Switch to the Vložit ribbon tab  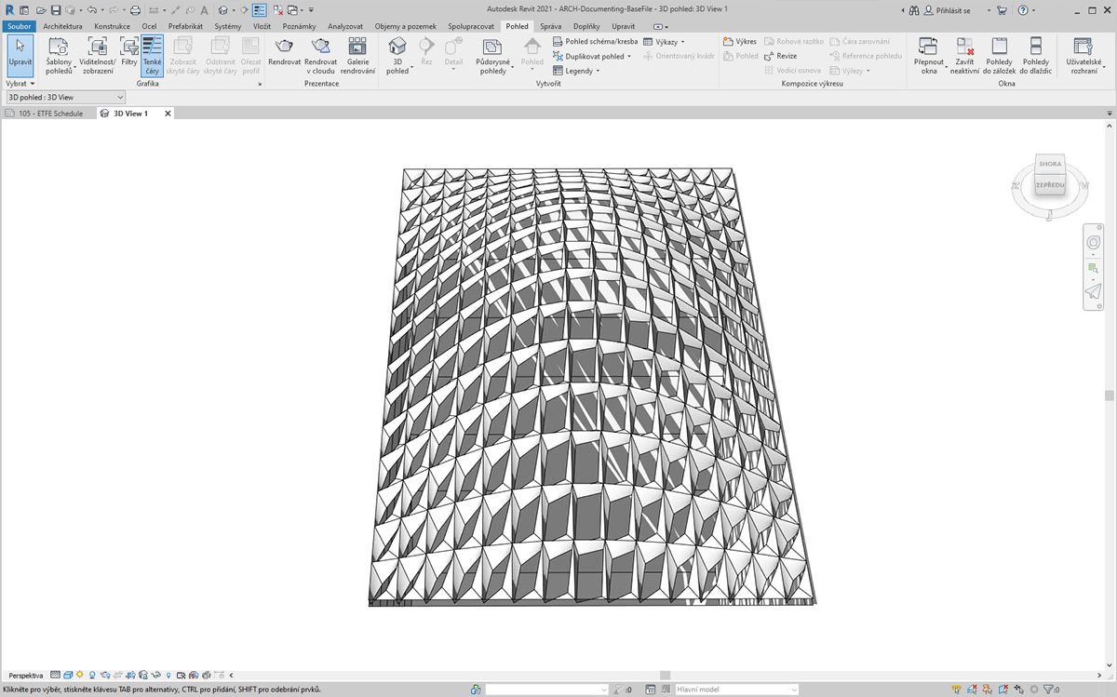(x=262, y=26)
